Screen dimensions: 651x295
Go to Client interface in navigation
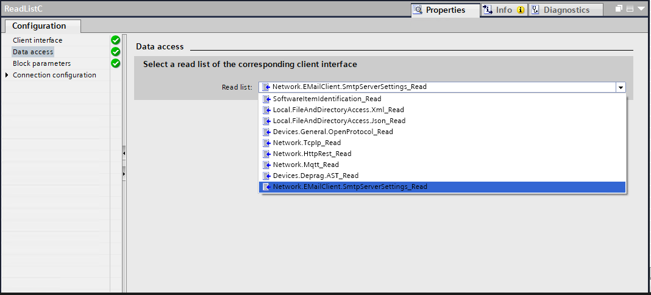pos(37,40)
